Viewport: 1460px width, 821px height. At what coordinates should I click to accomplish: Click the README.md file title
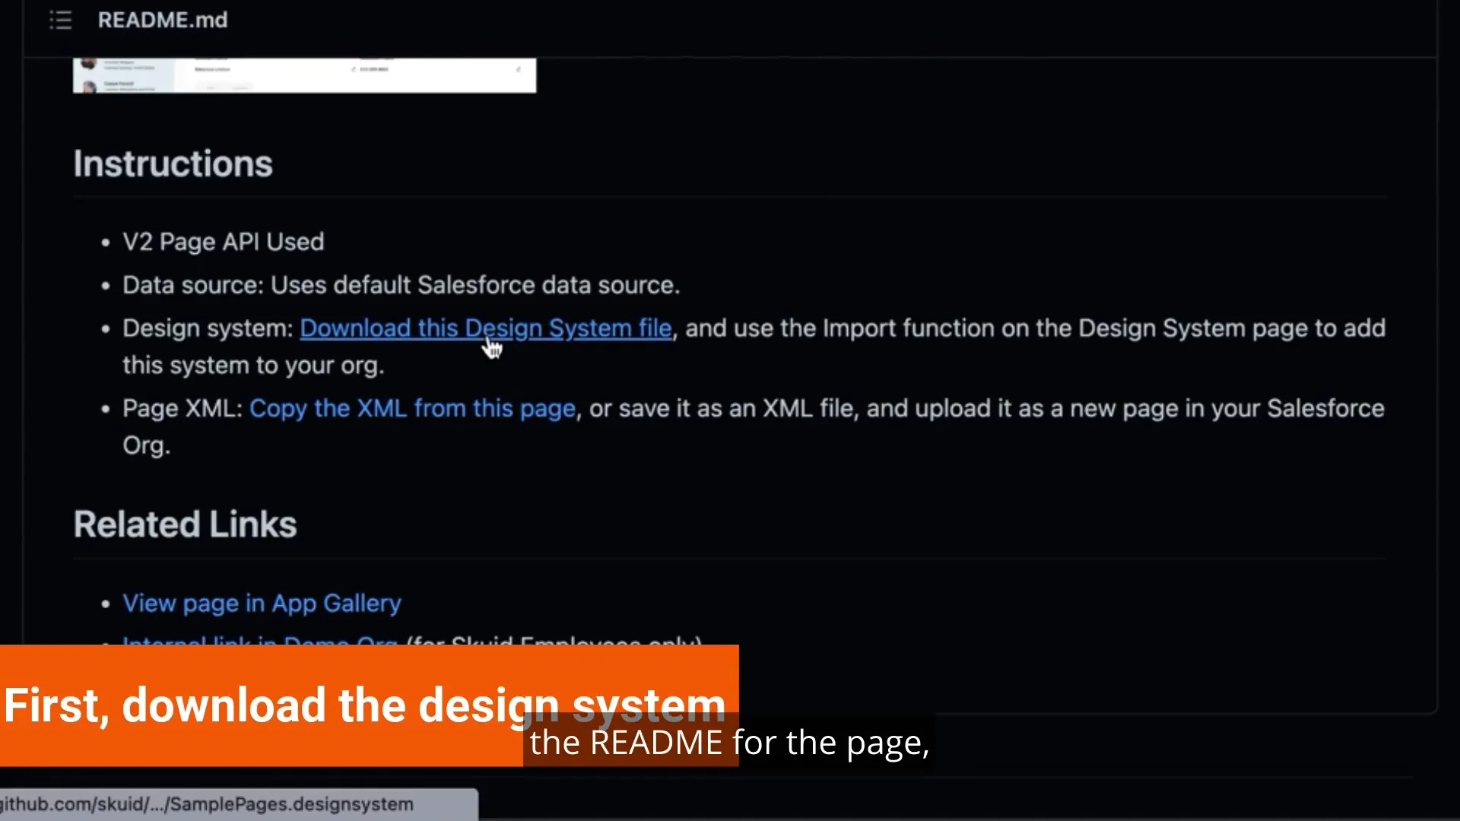163,21
